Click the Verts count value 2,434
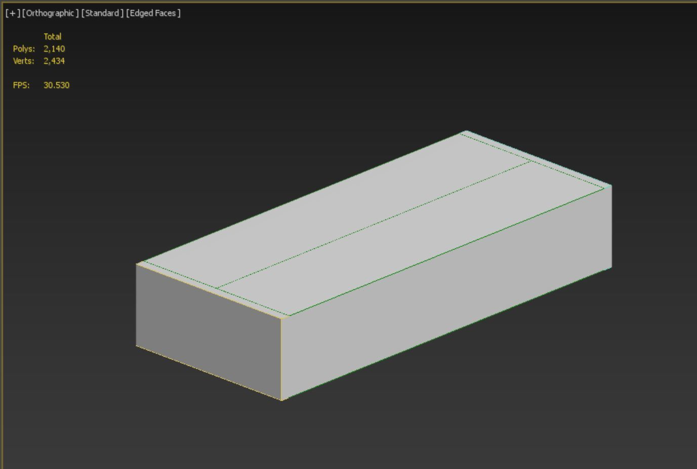The image size is (697, 469). point(54,61)
